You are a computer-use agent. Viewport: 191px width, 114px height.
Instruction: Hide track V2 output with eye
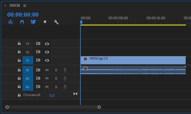pyautogui.click(x=47, y=52)
